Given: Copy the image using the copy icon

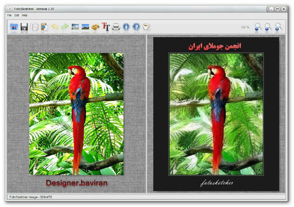Looking at the screenshot, I should tap(34, 27).
